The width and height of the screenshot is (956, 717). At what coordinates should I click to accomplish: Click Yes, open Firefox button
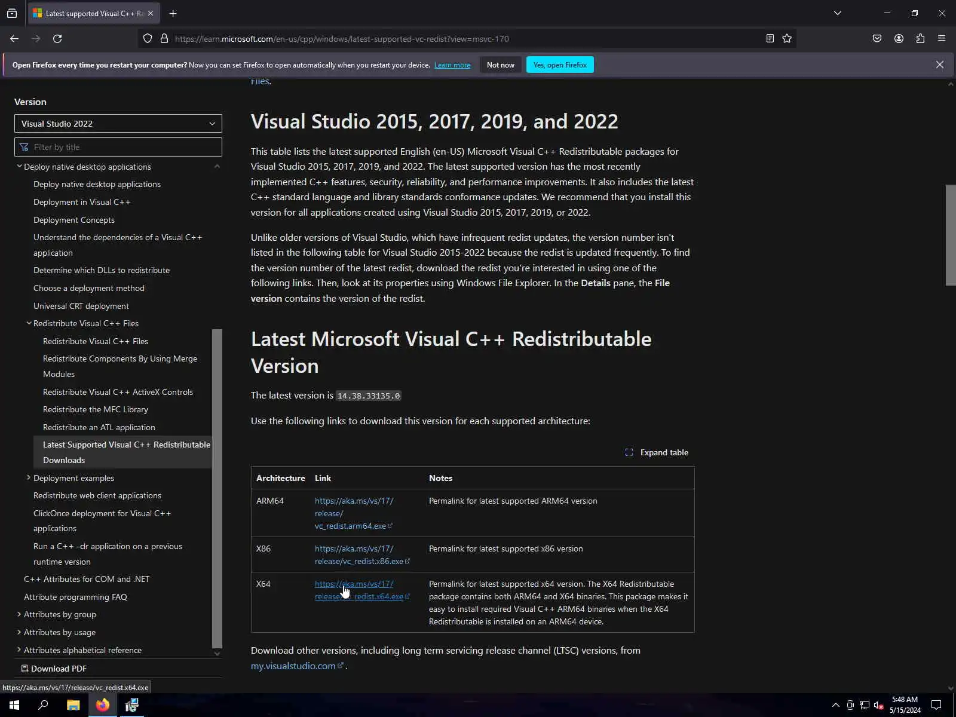pos(560,65)
